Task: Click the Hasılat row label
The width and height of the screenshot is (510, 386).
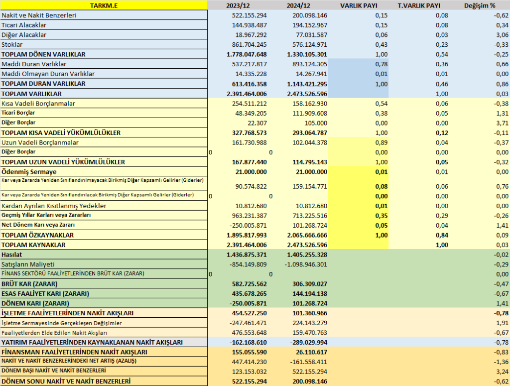Action: [12, 255]
